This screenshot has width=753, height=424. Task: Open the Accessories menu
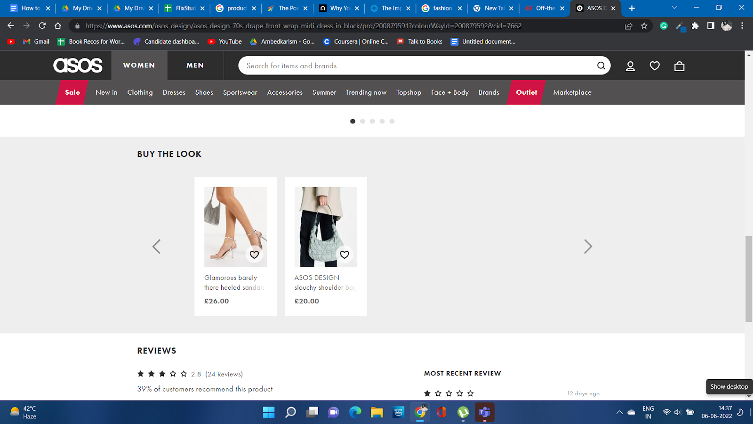[285, 92]
